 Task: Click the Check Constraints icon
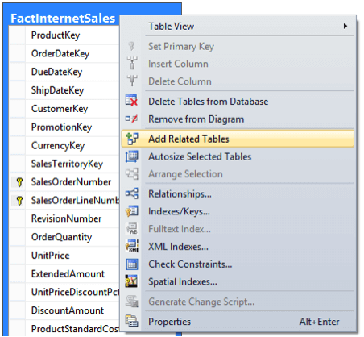pos(132,264)
